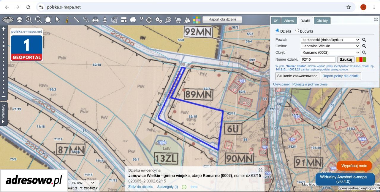
Task: Select the Budynki radio button
Action: (297, 31)
